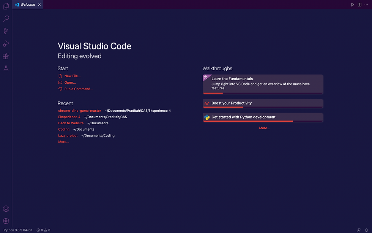Click the ~/Documents/Praditah/CAS/Eksperience 4 path text

pyautogui.click(x=138, y=111)
